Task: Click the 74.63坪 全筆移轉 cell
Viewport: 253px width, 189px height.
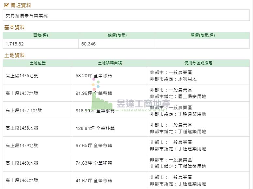Action: click(x=94, y=163)
